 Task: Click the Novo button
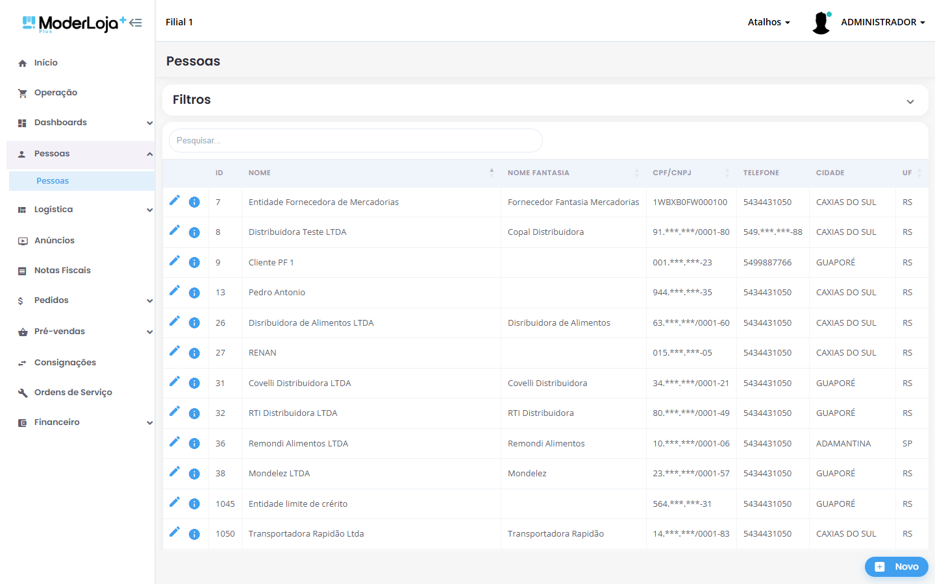(x=896, y=566)
